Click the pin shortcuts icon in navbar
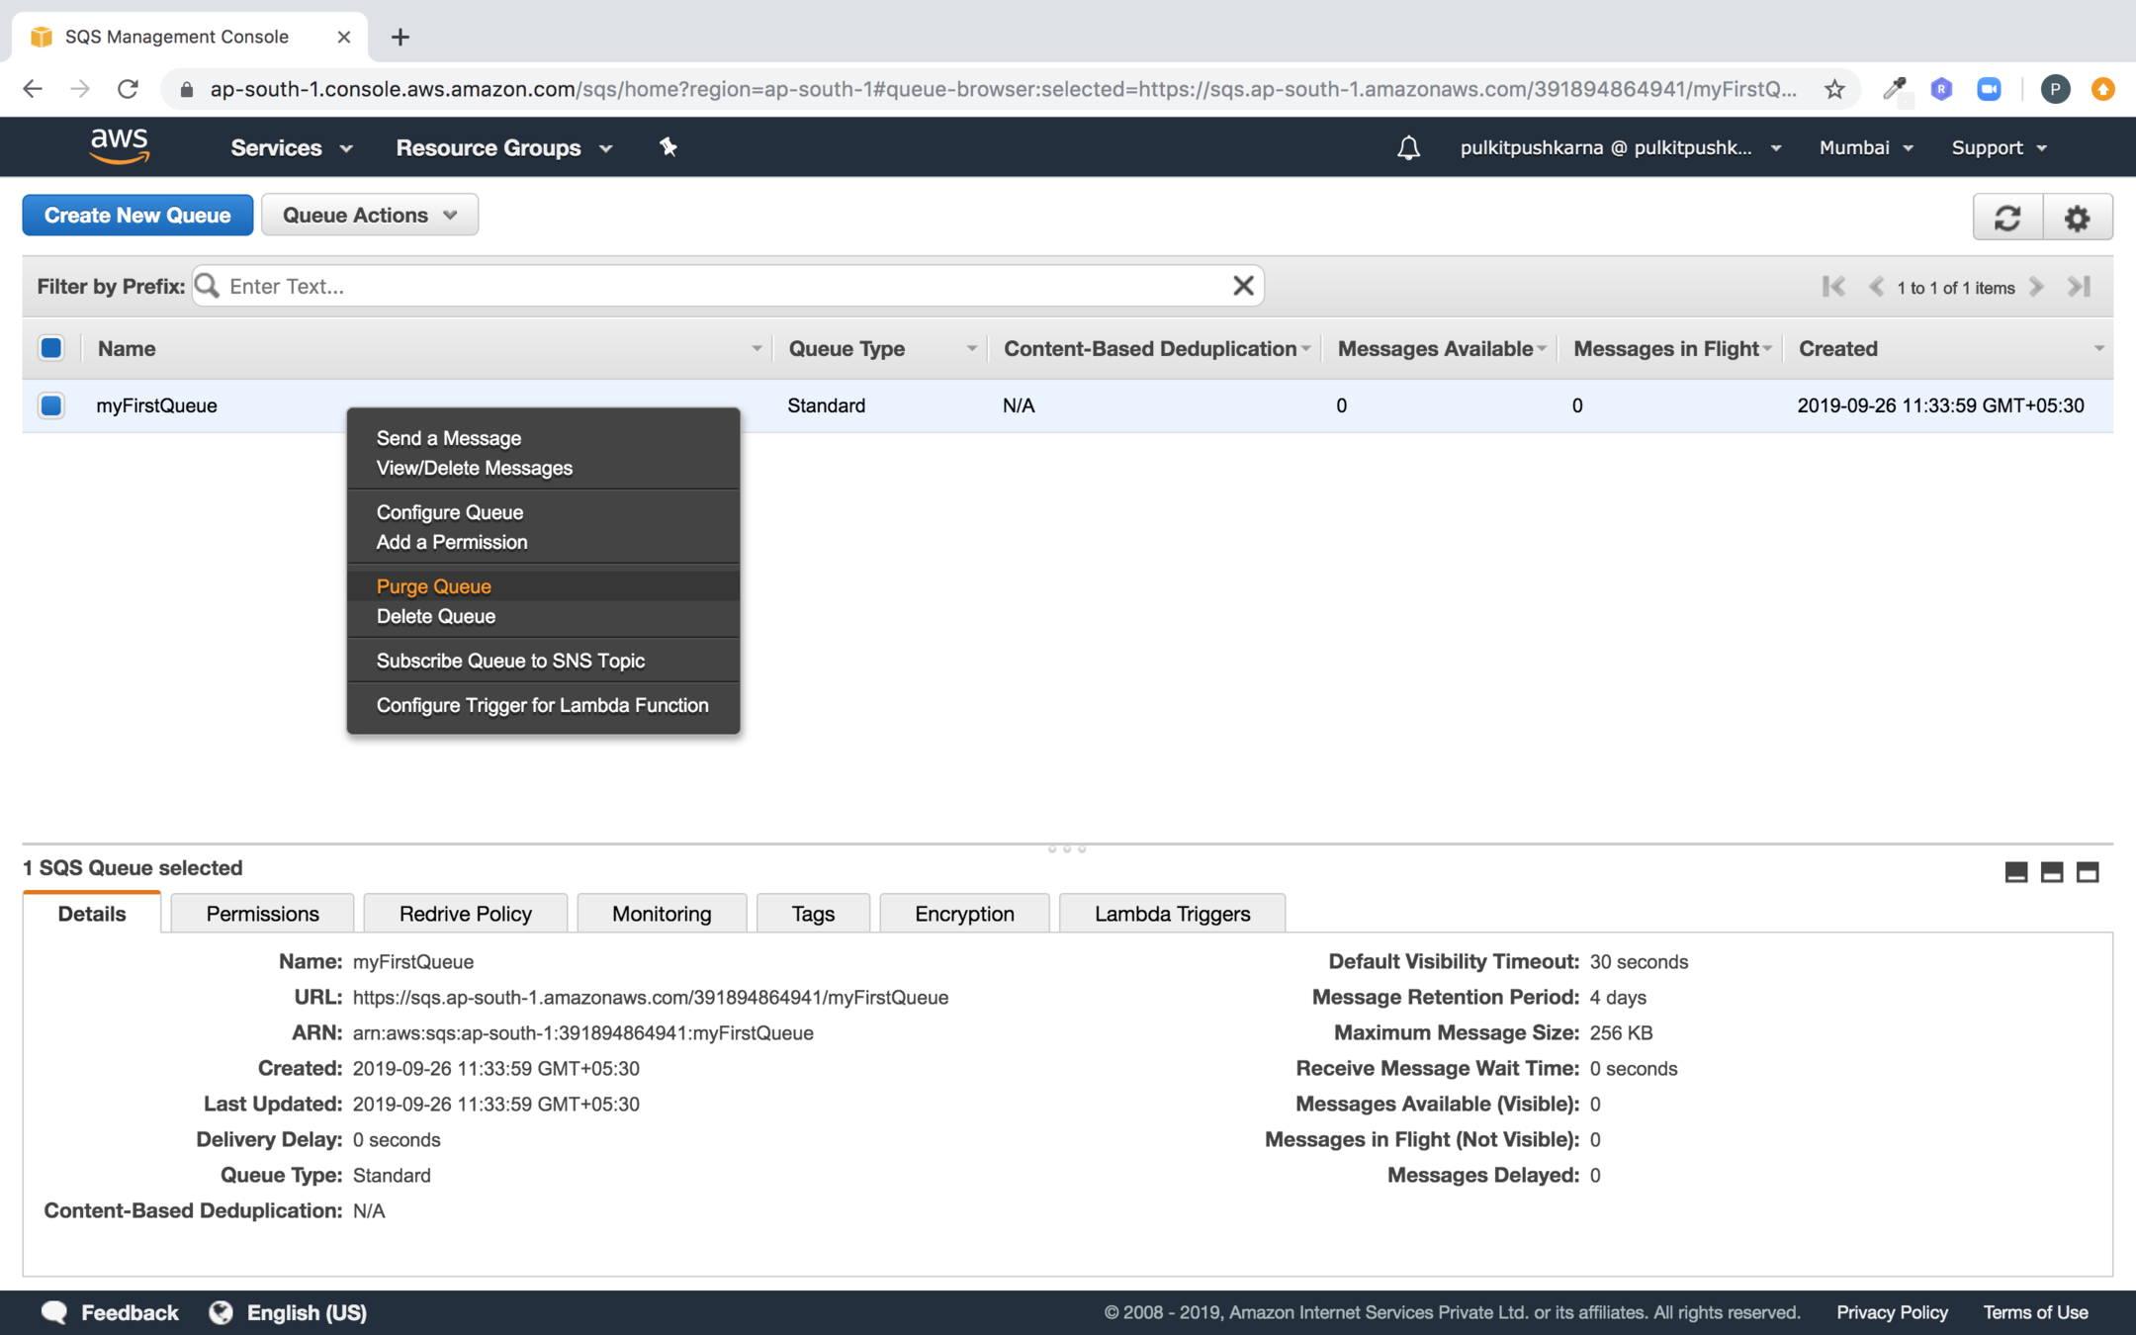This screenshot has width=2136, height=1335. click(x=668, y=147)
